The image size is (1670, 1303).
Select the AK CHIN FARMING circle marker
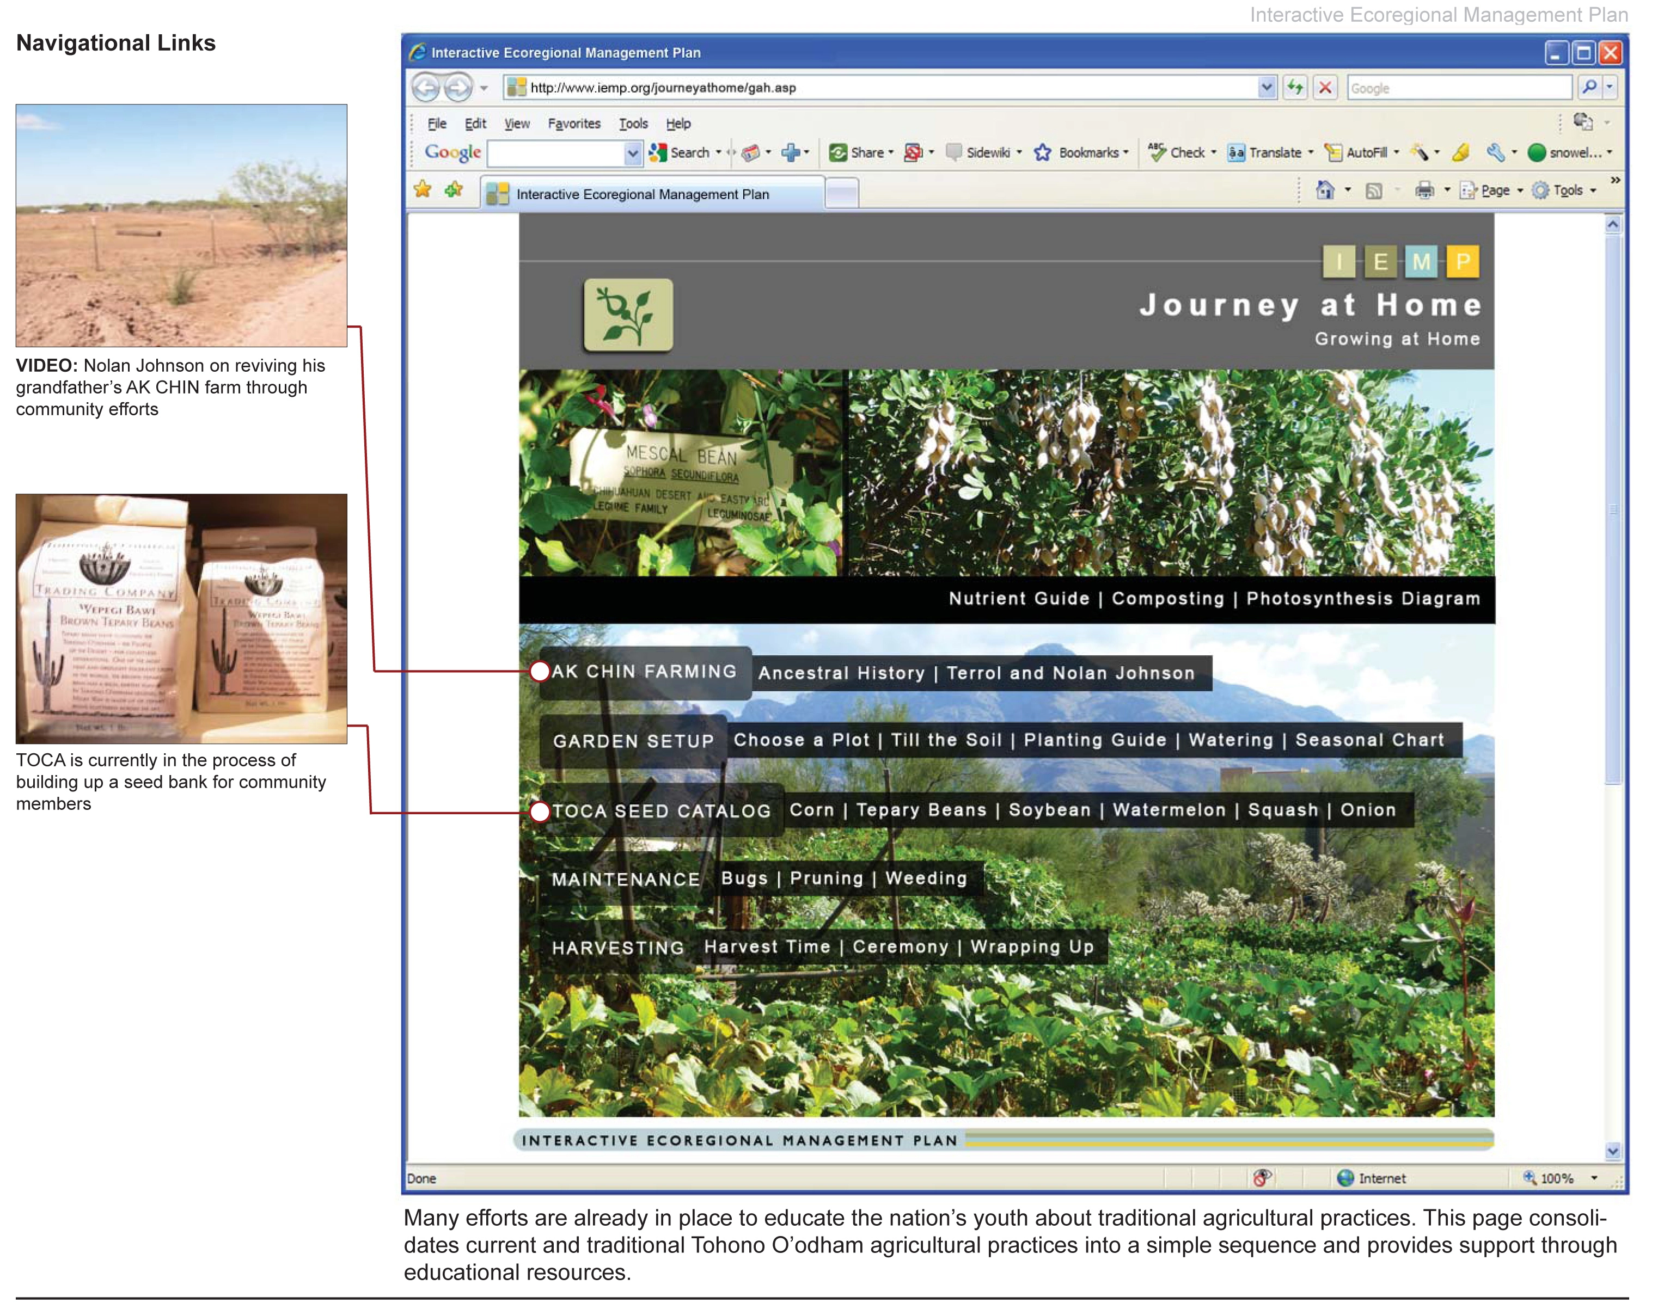pyautogui.click(x=540, y=672)
